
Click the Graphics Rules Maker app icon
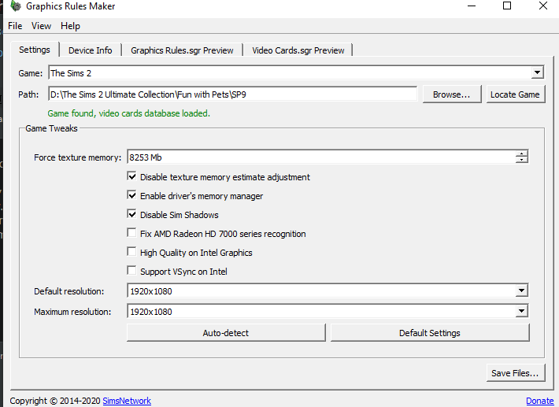(15, 6)
